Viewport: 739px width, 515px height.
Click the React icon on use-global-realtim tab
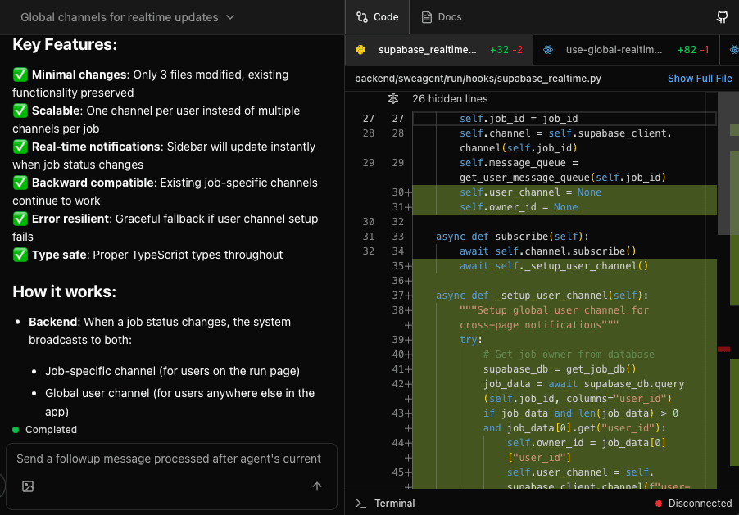tap(547, 49)
